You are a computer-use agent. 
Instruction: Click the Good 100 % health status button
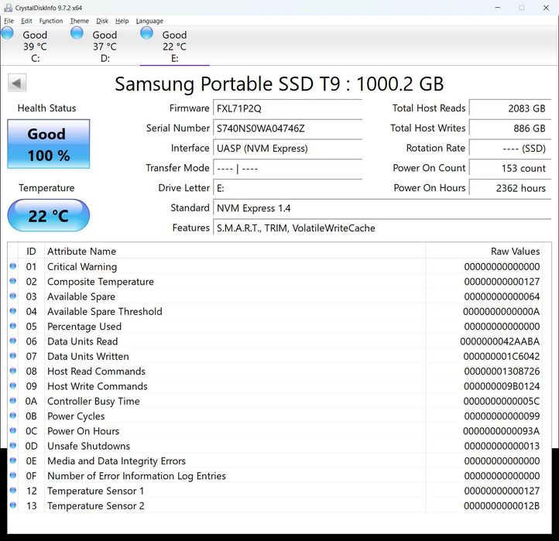pos(48,144)
